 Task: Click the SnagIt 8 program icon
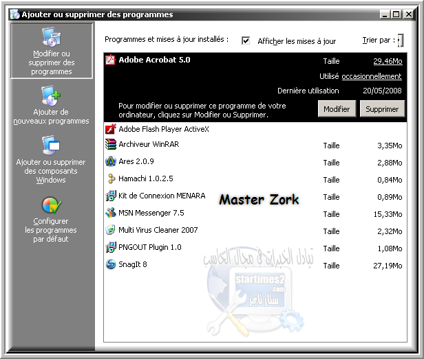click(110, 264)
